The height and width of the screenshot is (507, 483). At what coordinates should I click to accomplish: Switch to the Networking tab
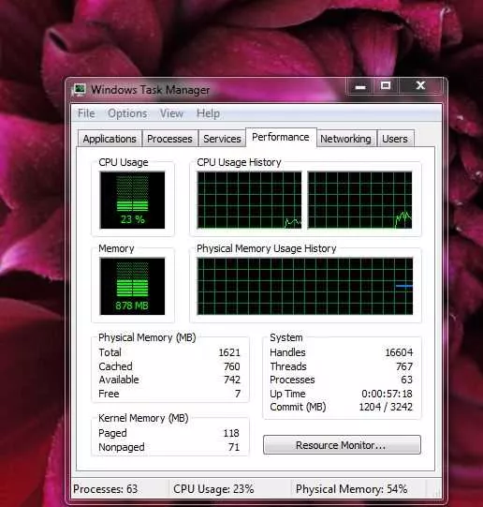345,139
